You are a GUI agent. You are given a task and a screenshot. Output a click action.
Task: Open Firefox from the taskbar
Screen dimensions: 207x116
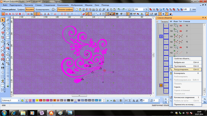click(x=51, y=113)
